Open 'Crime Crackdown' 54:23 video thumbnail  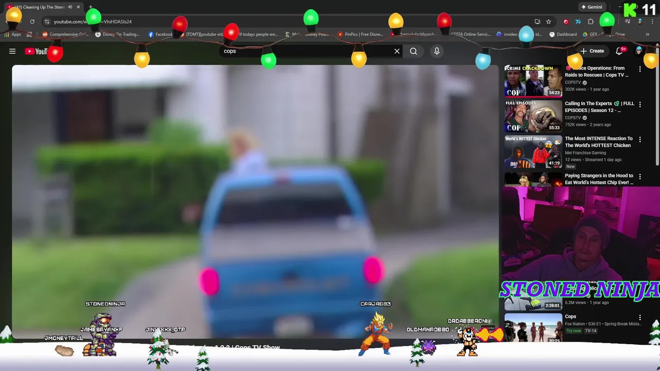click(x=533, y=81)
